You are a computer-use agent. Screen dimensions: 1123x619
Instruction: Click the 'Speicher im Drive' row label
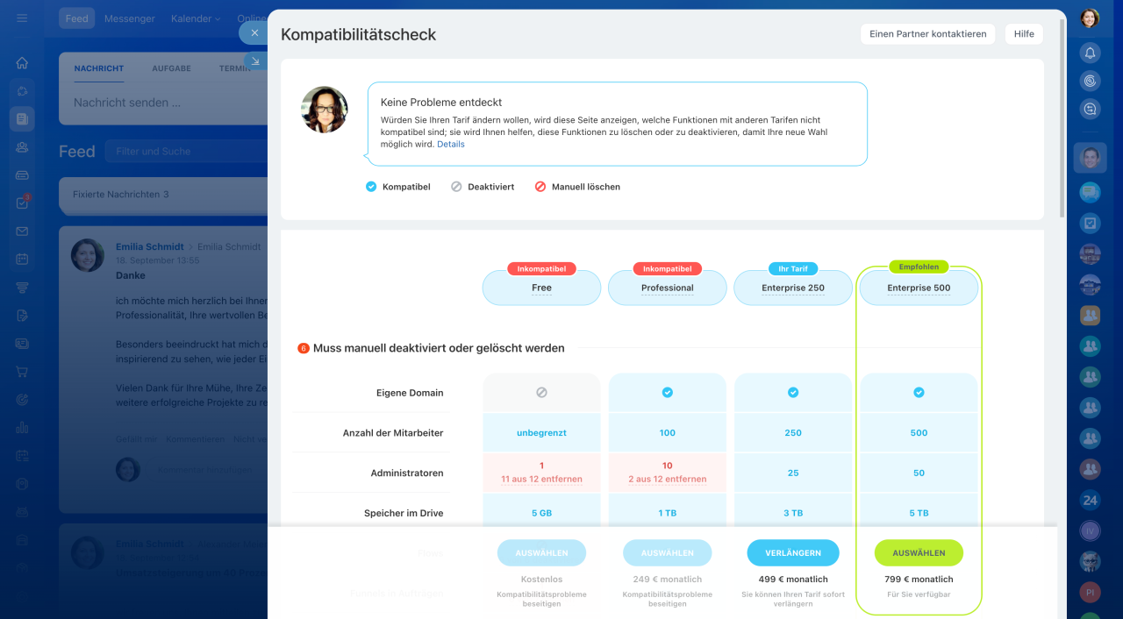(x=404, y=513)
